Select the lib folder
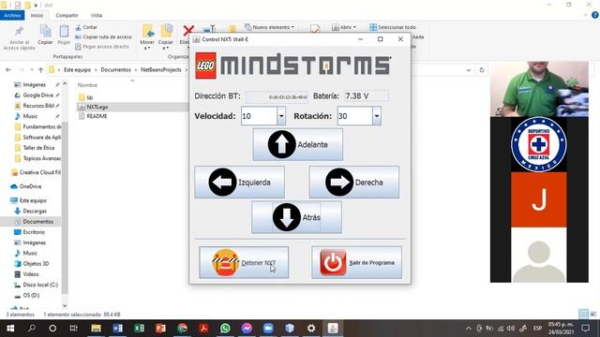Viewport: 600px width, 337px height. (x=90, y=97)
